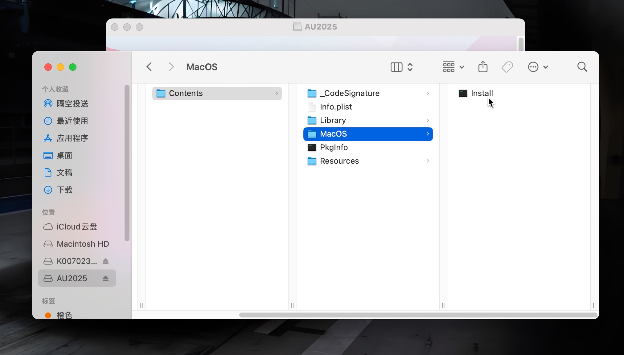Open the group-by grid dropdown
This screenshot has width=624, height=355.
click(453, 67)
